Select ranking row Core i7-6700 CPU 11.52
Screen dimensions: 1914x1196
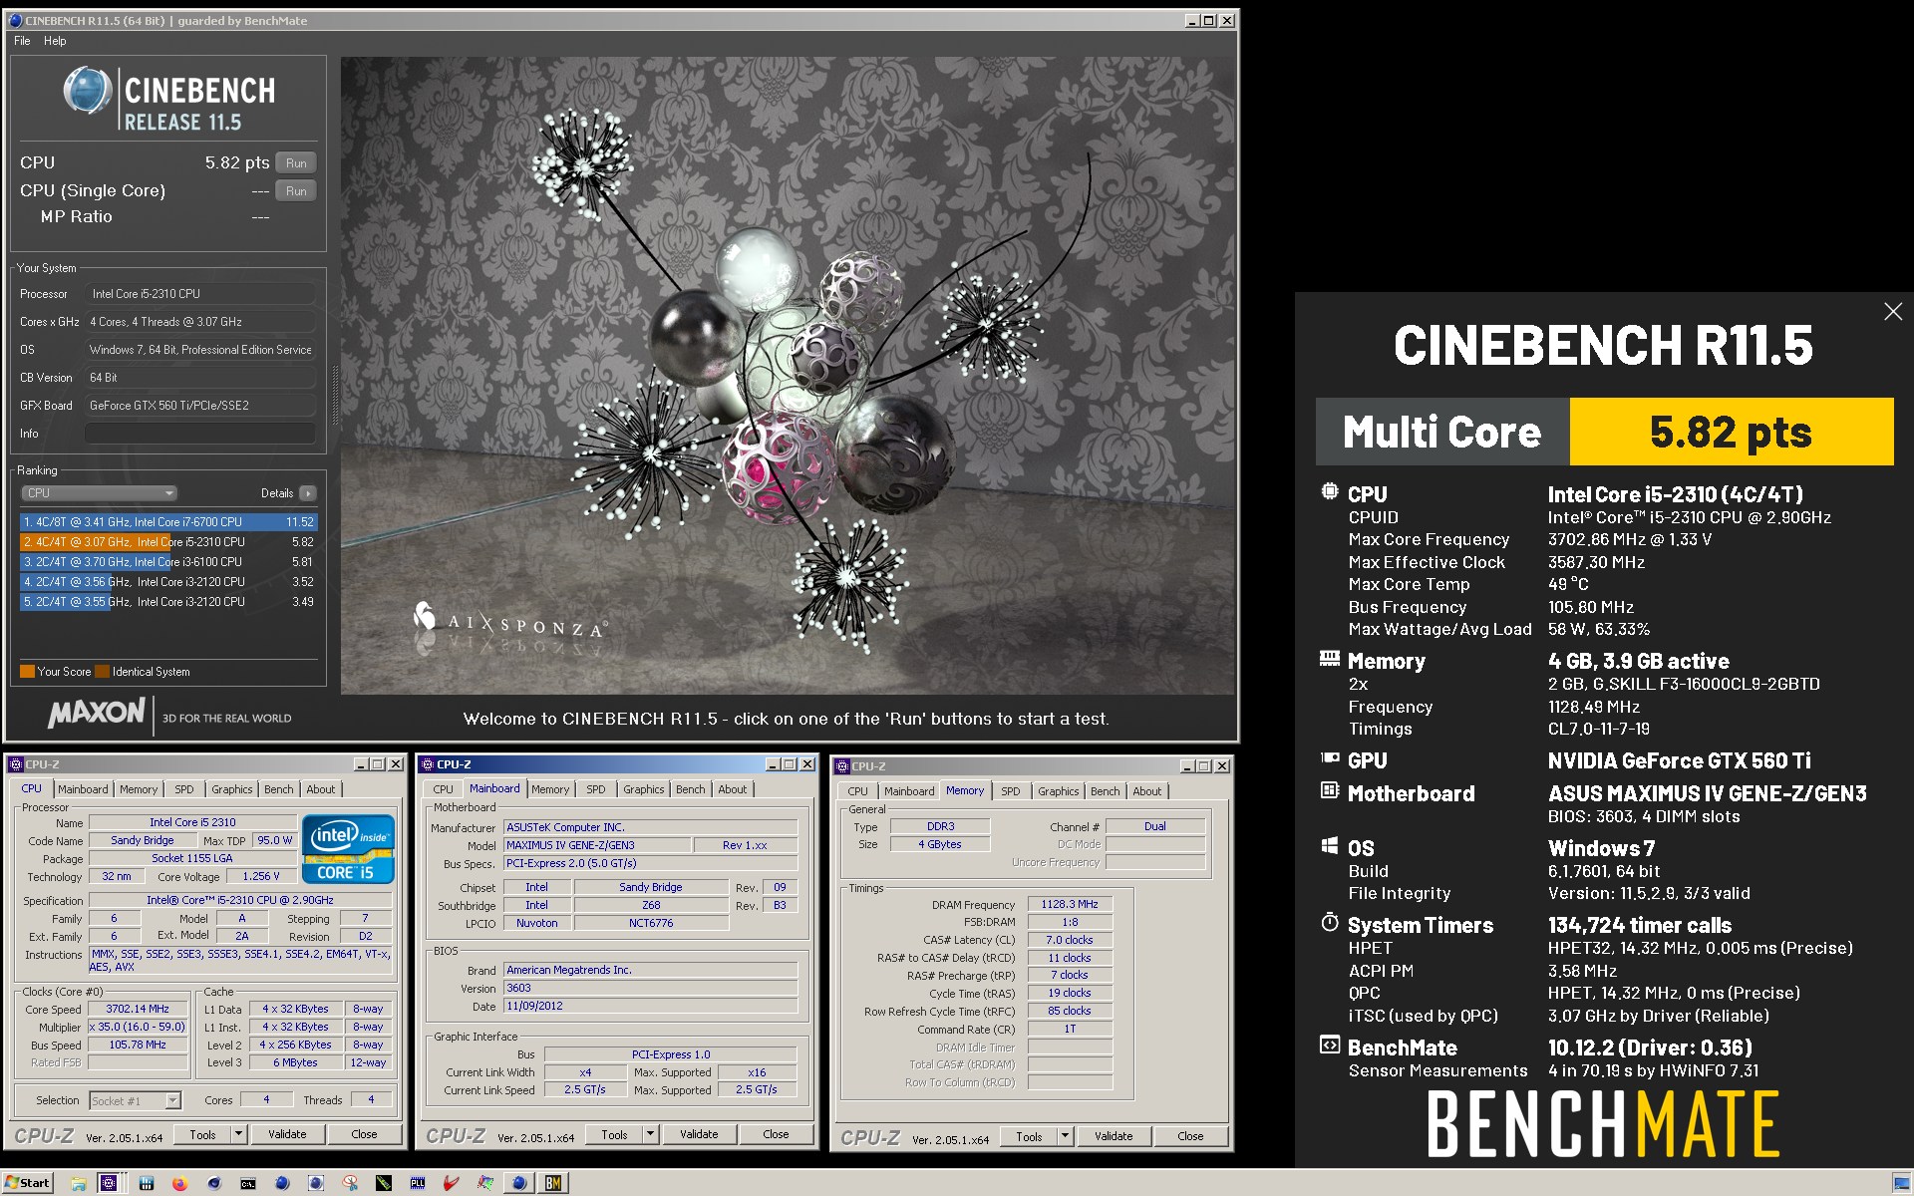[167, 522]
